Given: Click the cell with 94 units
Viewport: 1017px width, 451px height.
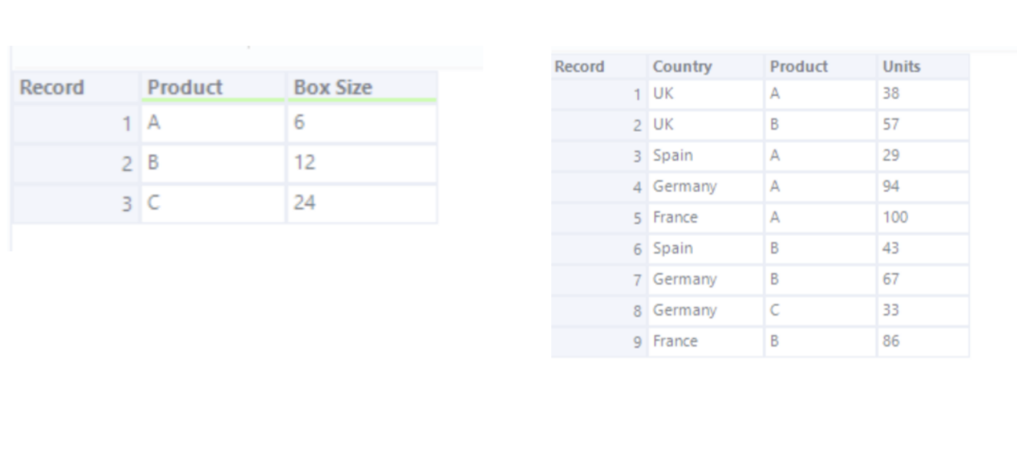Looking at the screenshot, I should pyautogui.click(x=923, y=187).
